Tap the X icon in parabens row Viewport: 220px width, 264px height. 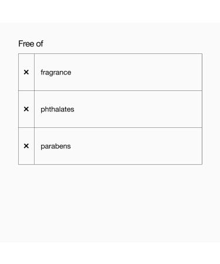pyautogui.click(x=26, y=146)
